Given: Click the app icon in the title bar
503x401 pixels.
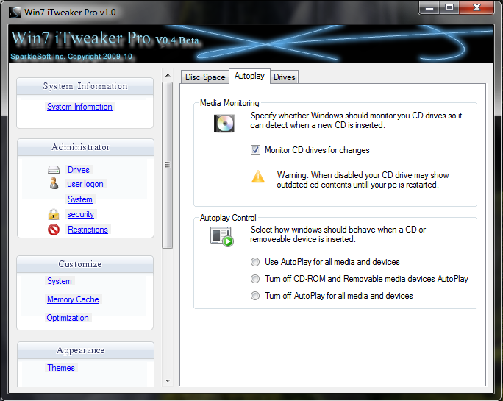Looking at the screenshot, I should click(14, 13).
